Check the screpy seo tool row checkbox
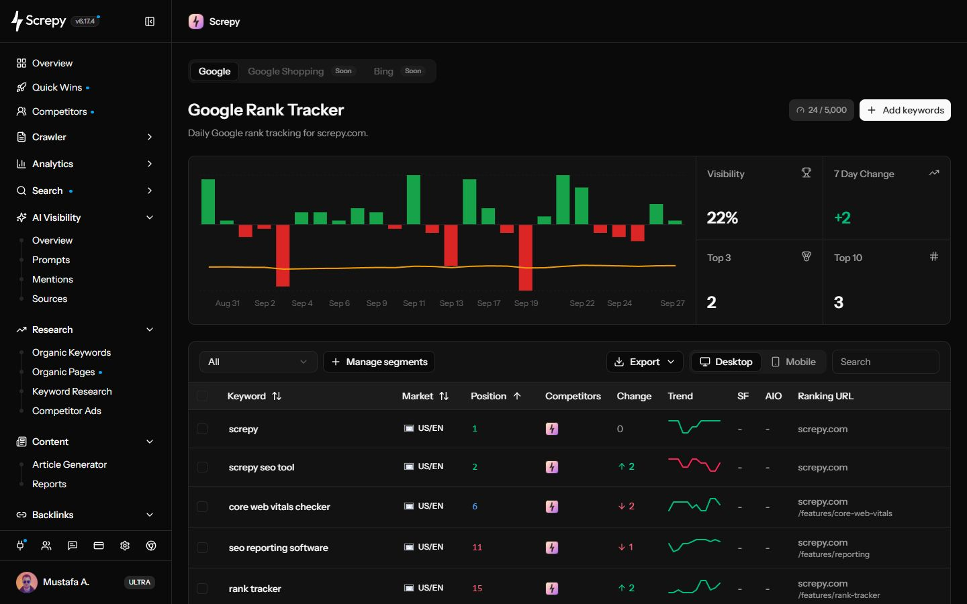This screenshot has width=967, height=604. pyautogui.click(x=202, y=467)
